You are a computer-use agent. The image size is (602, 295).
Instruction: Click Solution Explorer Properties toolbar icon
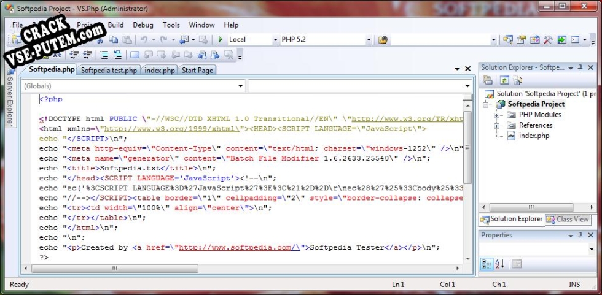pyautogui.click(x=488, y=80)
